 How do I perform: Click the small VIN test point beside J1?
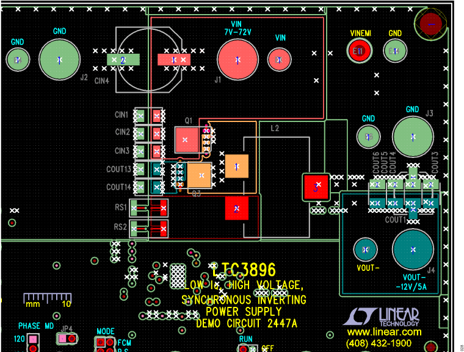[279, 60]
